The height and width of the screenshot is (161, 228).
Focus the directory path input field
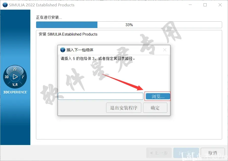pyautogui.click(x=101, y=96)
